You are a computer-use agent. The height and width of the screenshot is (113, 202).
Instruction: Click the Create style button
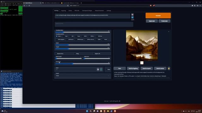164,21
